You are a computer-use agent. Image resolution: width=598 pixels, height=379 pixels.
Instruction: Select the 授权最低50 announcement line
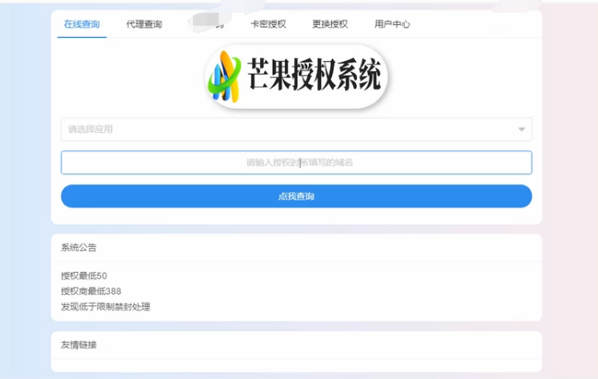84,275
